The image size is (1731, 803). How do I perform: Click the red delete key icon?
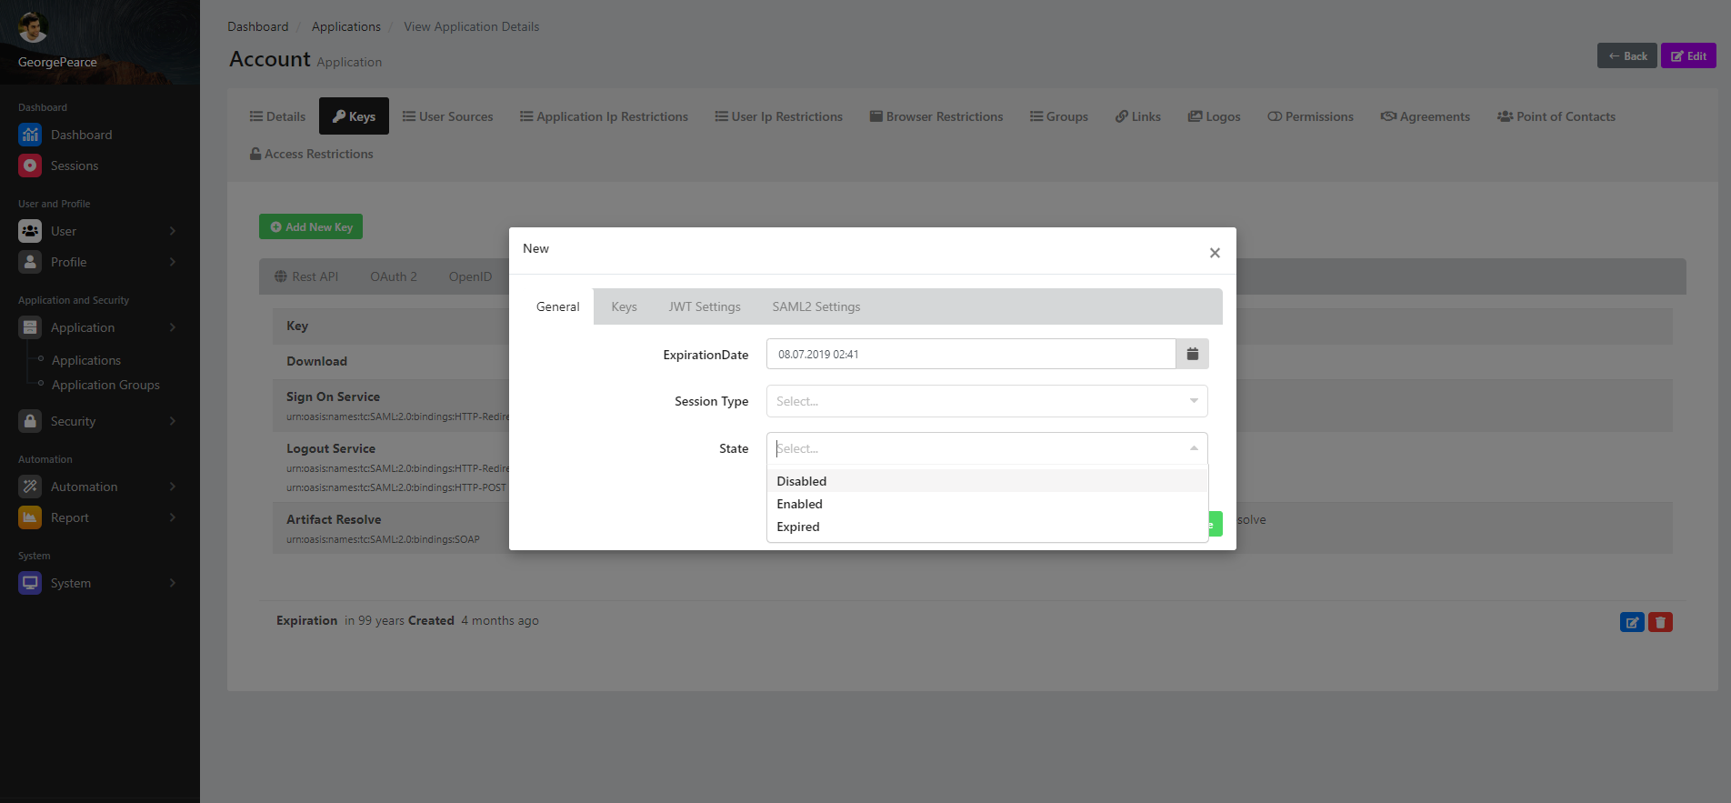pos(1660,622)
